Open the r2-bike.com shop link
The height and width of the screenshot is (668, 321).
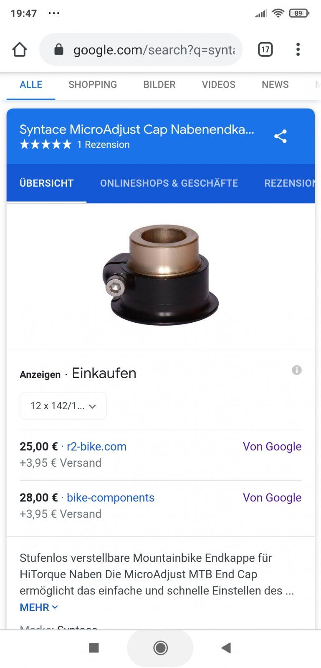point(96,446)
